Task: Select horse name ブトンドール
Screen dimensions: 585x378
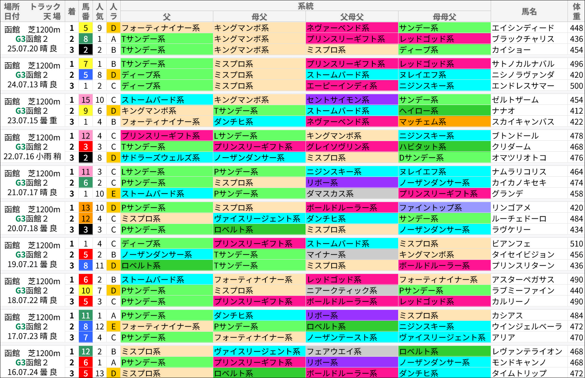Action: point(515,136)
